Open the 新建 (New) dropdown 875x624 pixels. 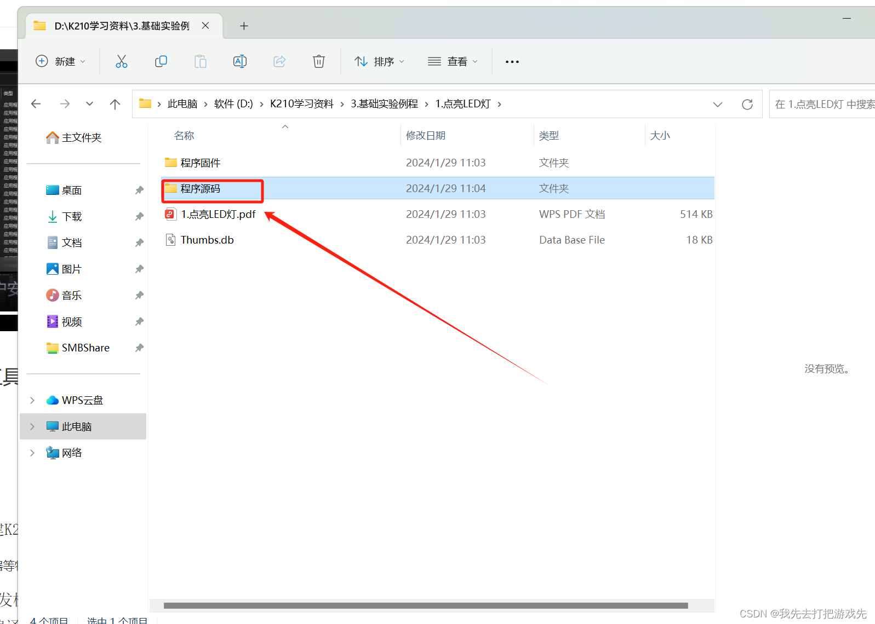pos(60,61)
